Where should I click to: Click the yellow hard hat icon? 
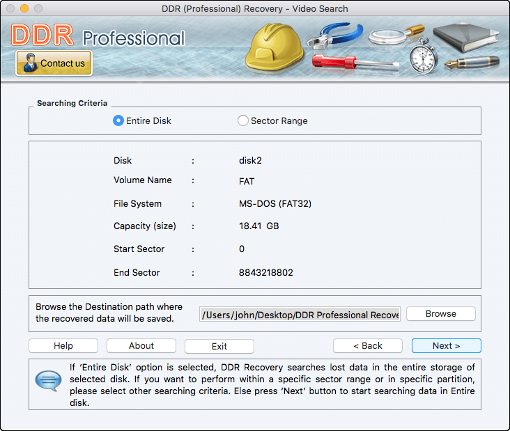[x=275, y=48]
